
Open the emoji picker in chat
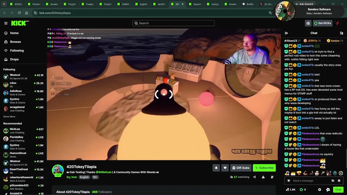tap(339, 181)
